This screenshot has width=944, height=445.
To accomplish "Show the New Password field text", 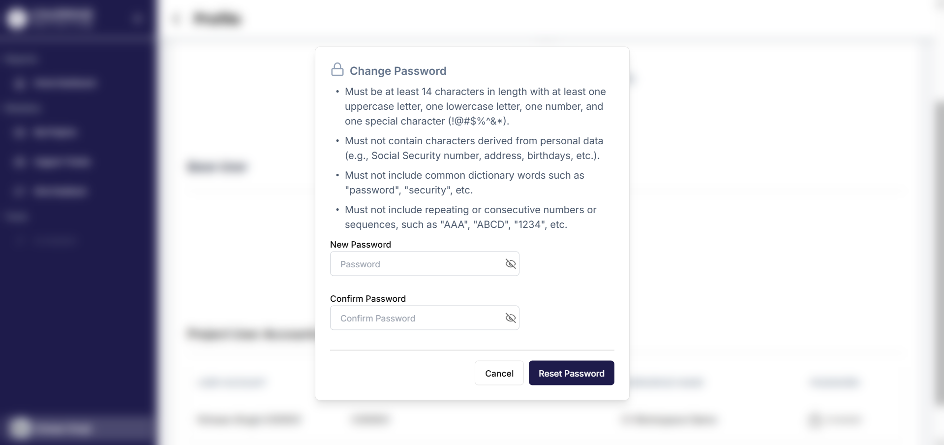I will click(x=510, y=264).
